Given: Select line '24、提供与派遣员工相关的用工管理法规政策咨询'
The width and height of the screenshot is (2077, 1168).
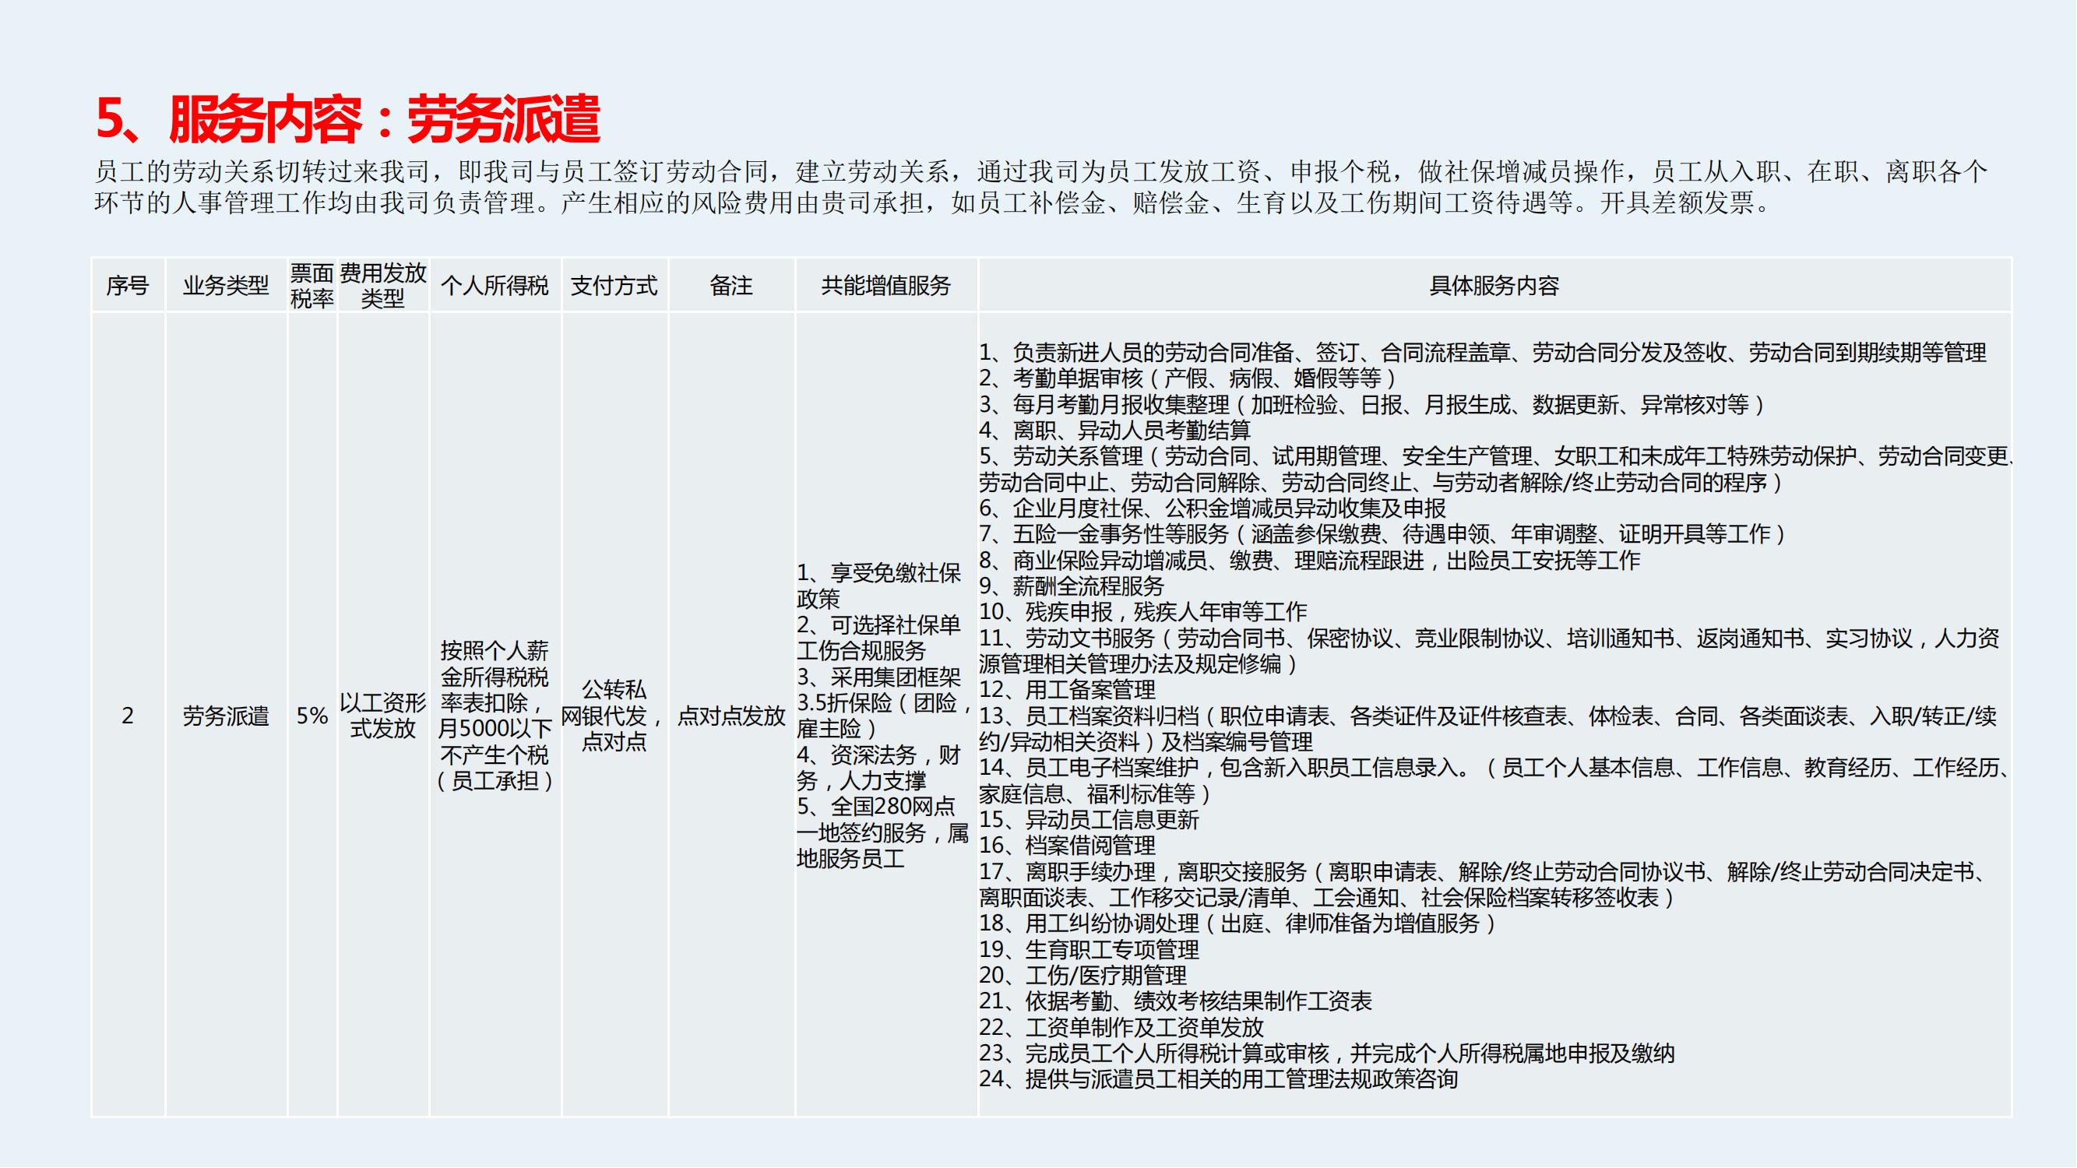Looking at the screenshot, I should click(x=1218, y=1079).
